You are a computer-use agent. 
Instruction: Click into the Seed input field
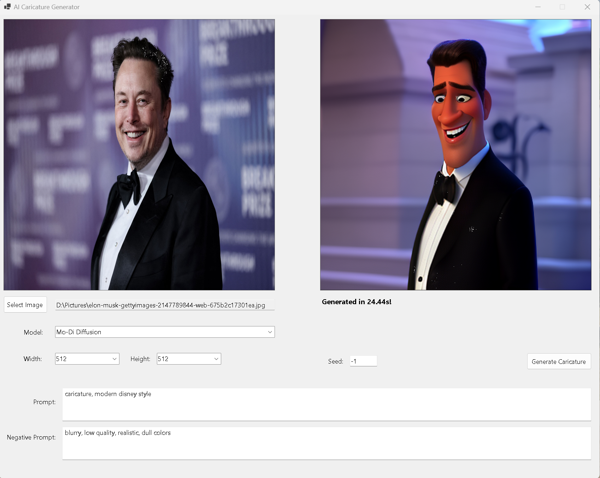point(363,361)
